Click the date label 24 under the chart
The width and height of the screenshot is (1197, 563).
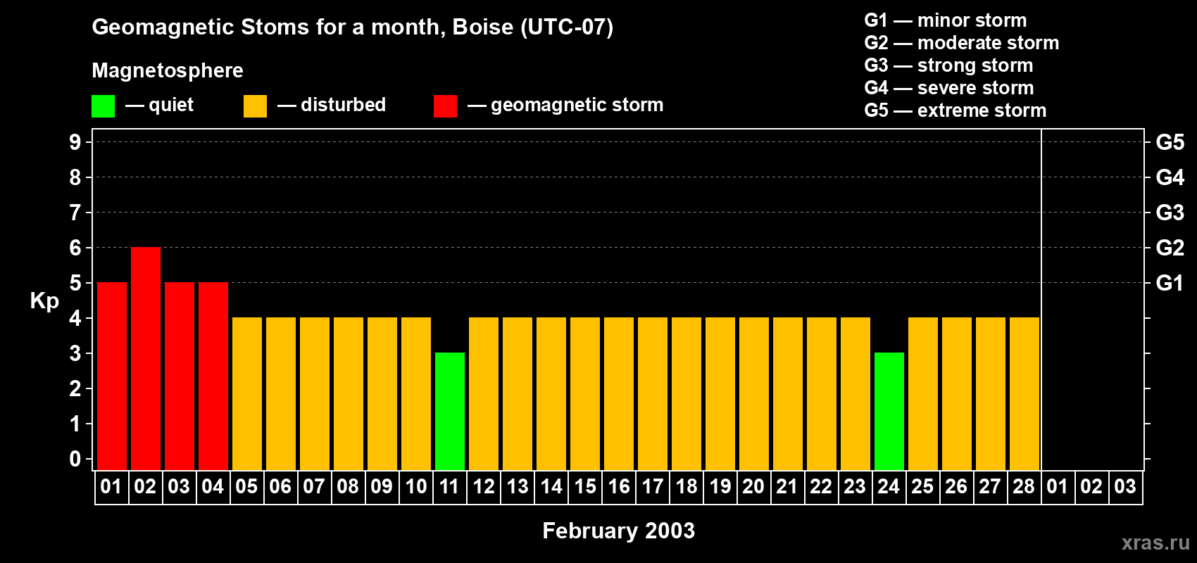point(889,487)
